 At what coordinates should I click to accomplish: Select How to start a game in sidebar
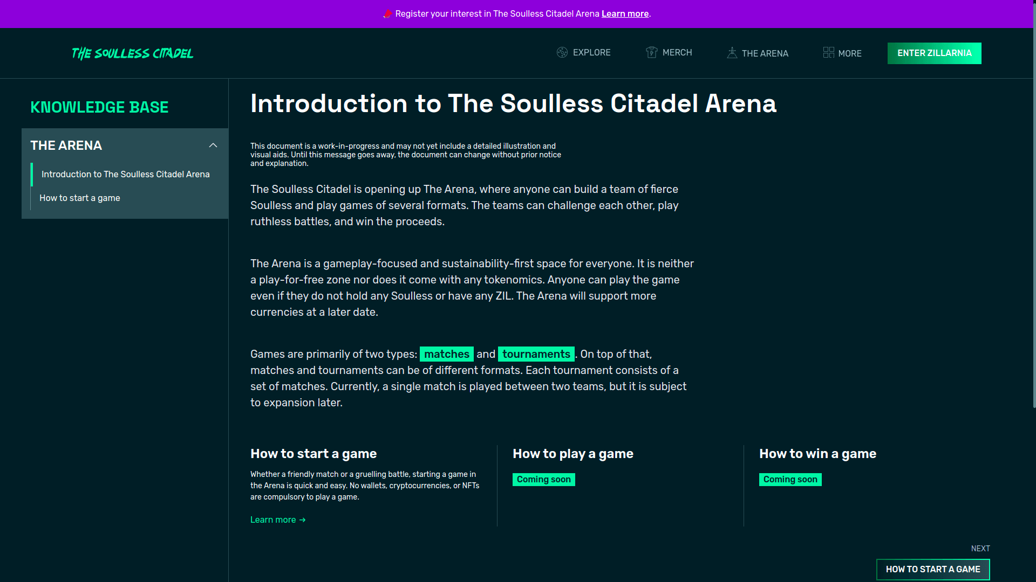click(x=80, y=198)
